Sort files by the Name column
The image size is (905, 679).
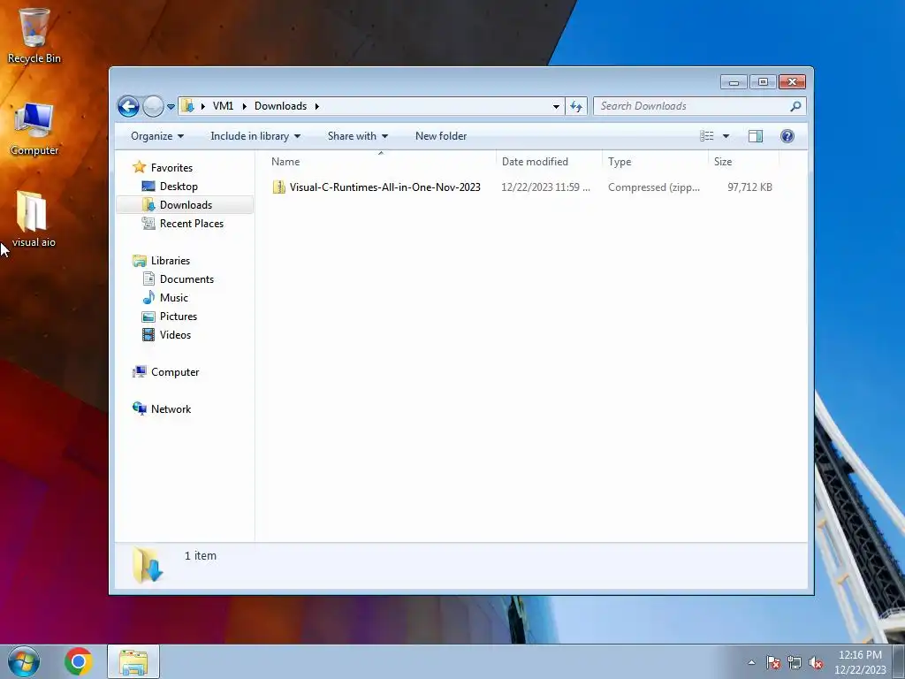point(380,162)
